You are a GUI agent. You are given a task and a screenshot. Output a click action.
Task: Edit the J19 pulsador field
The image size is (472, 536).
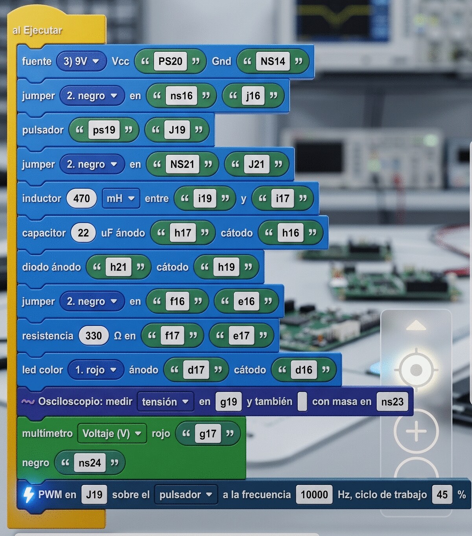click(x=177, y=130)
